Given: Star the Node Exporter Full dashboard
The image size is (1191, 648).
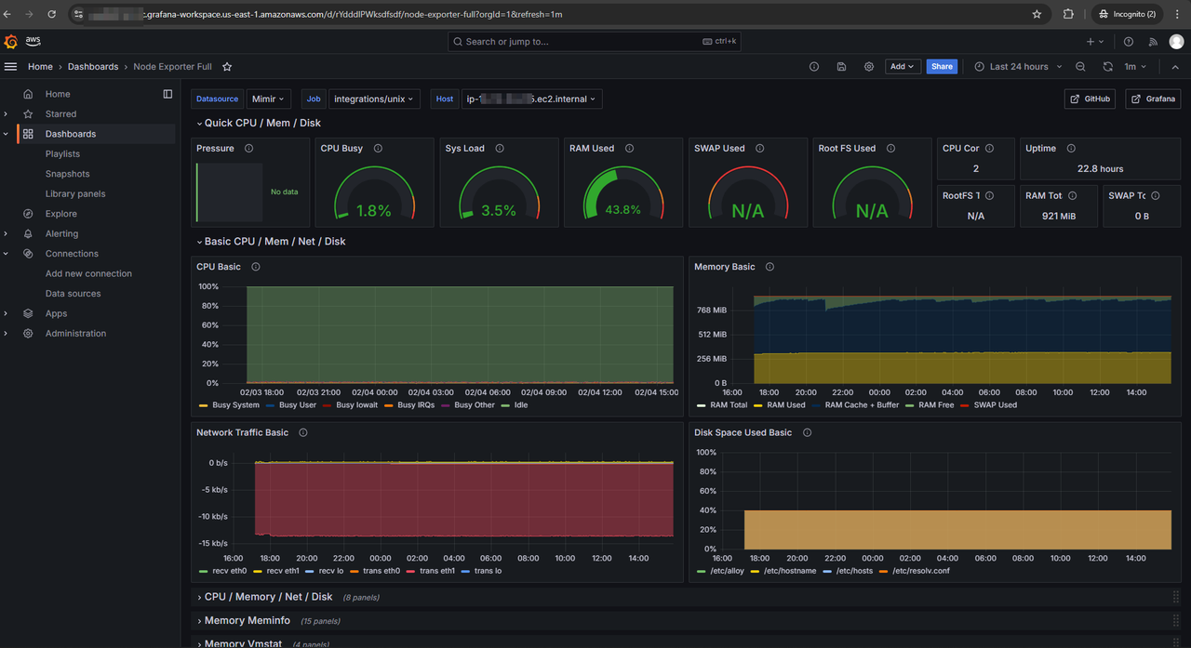Looking at the screenshot, I should pyautogui.click(x=227, y=67).
